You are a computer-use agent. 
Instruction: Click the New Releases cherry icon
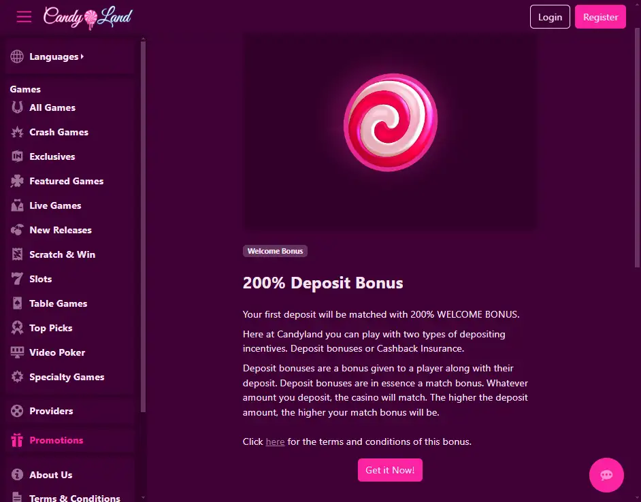pos(17,230)
